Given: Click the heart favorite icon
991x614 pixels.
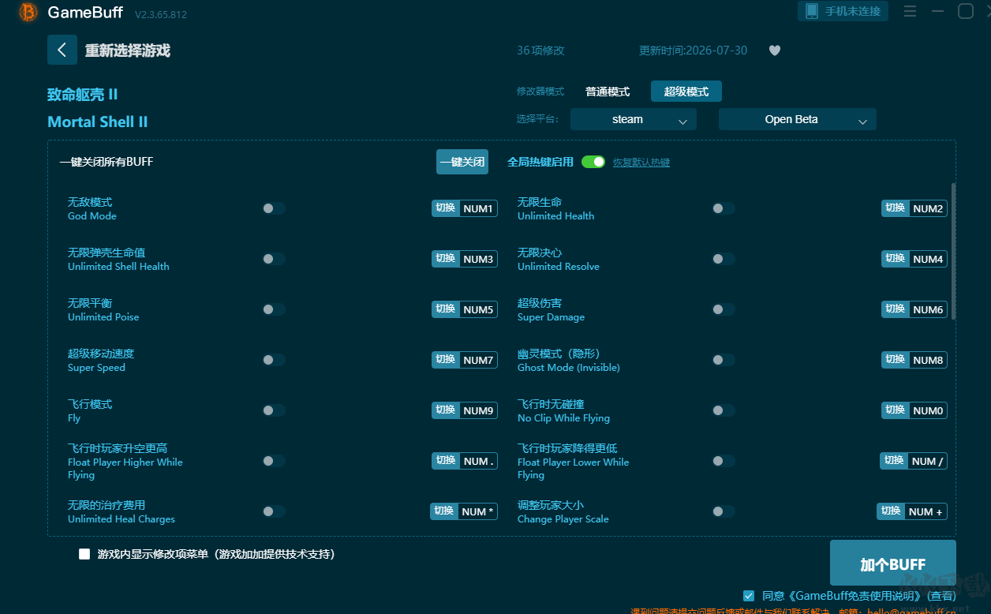Looking at the screenshot, I should [775, 51].
